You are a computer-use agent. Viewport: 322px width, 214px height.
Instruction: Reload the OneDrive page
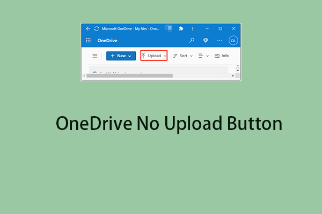pos(97,29)
